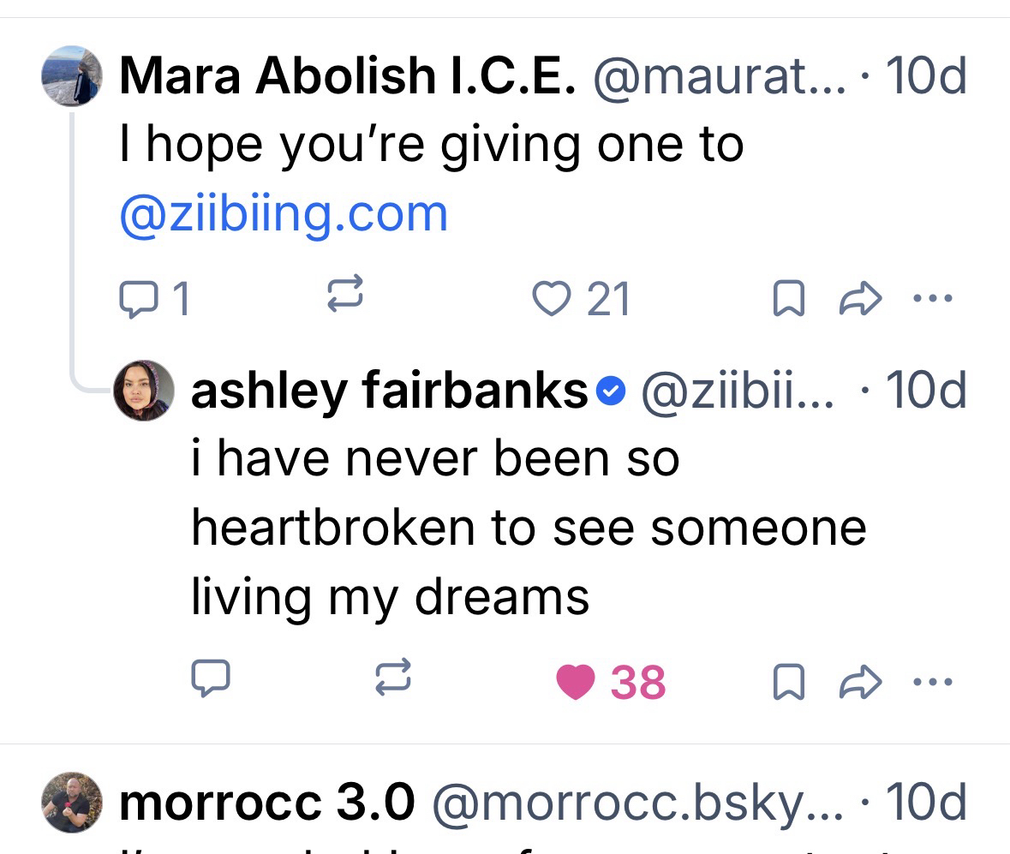Open Mara Abolish I.C.E.'s profile name
Image resolution: width=1010 pixels, height=854 pixels.
[346, 77]
